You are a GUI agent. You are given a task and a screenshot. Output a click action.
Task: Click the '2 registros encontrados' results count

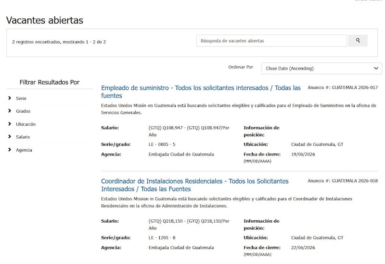tap(59, 42)
